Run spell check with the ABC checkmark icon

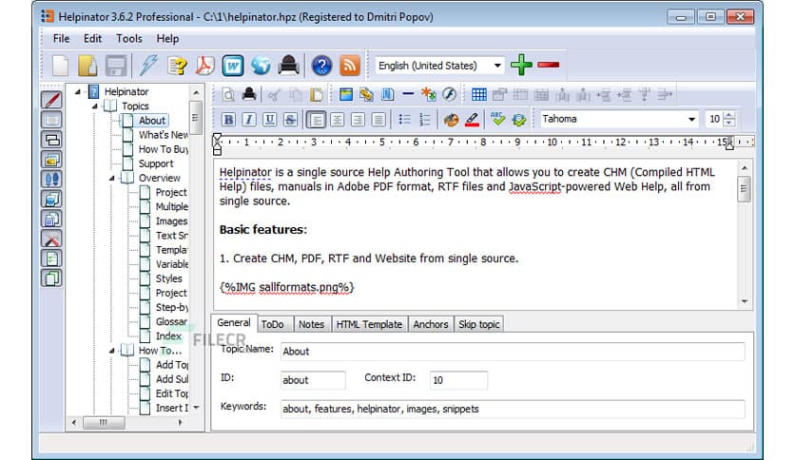(497, 120)
